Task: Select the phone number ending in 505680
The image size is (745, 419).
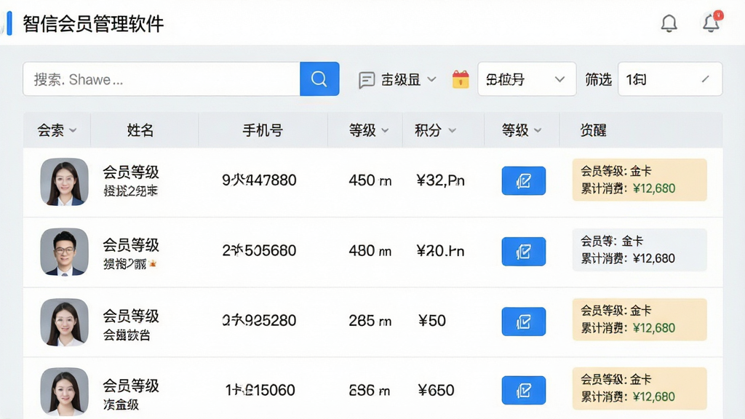Action: click(x=259, y=250)
